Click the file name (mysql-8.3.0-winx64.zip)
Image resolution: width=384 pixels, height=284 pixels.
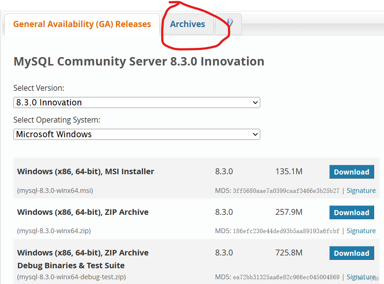click(x=54, y=231)
